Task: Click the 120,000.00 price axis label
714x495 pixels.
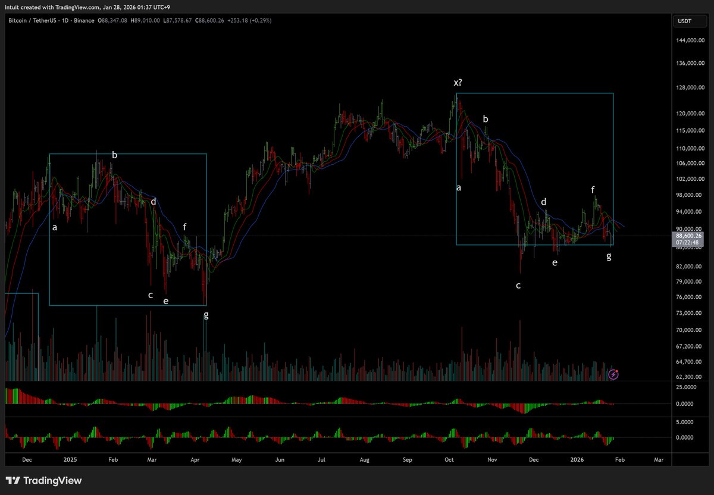Action: [x=690, y=114]
